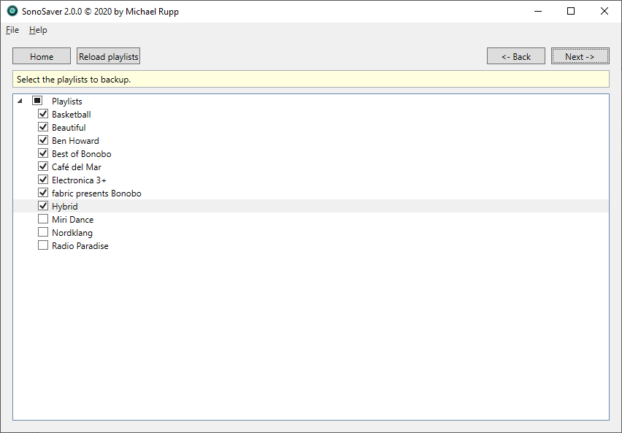622x433 pixels.
Task: Collapse the Playlists tree node
Action: point(20,100)
